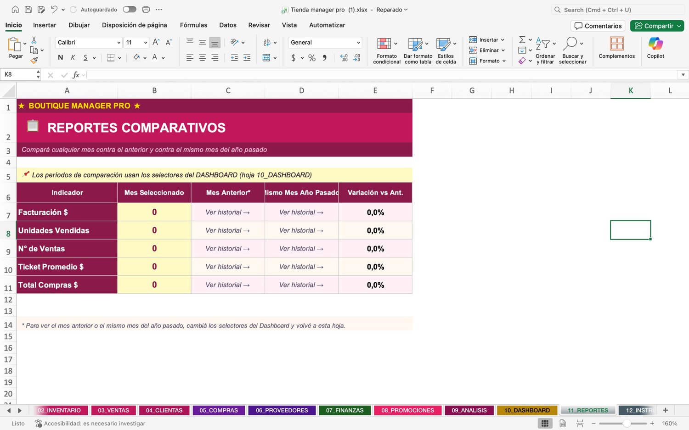Screen dimensions: 689x430
Task: Align cell content to the top
Action: 190,42
